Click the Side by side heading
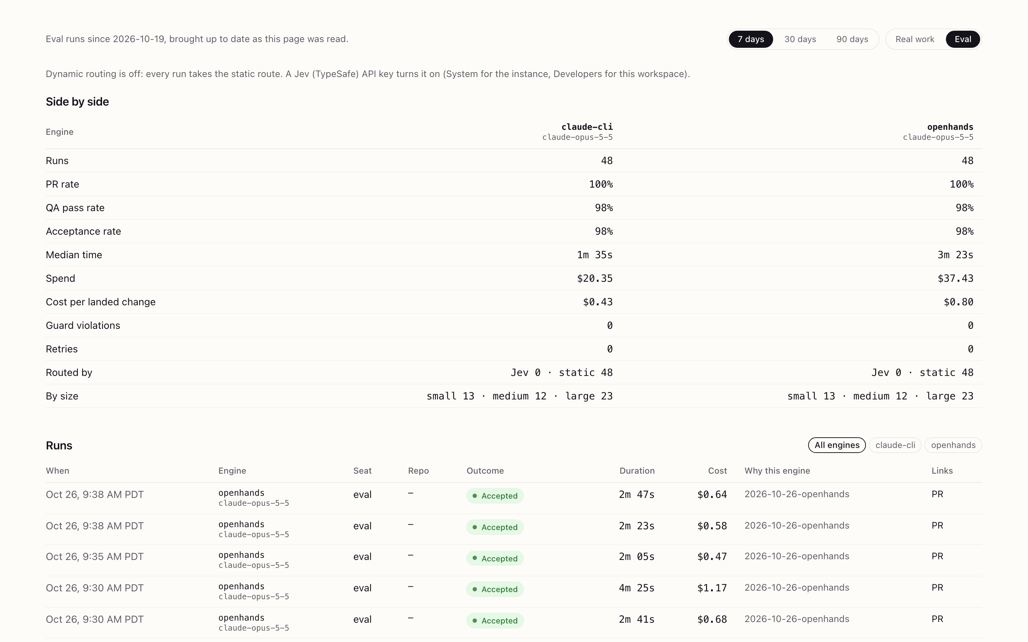 pyautogui.click(x=77, y=102)
